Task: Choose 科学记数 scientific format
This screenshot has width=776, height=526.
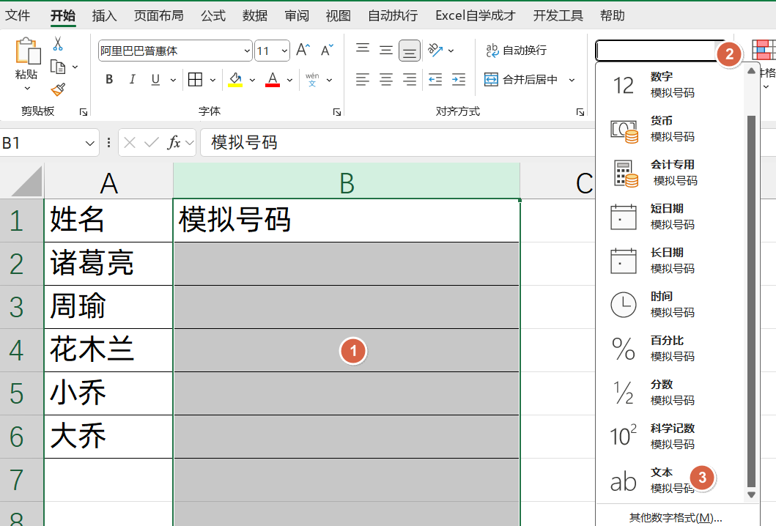Action: (670, 437)
